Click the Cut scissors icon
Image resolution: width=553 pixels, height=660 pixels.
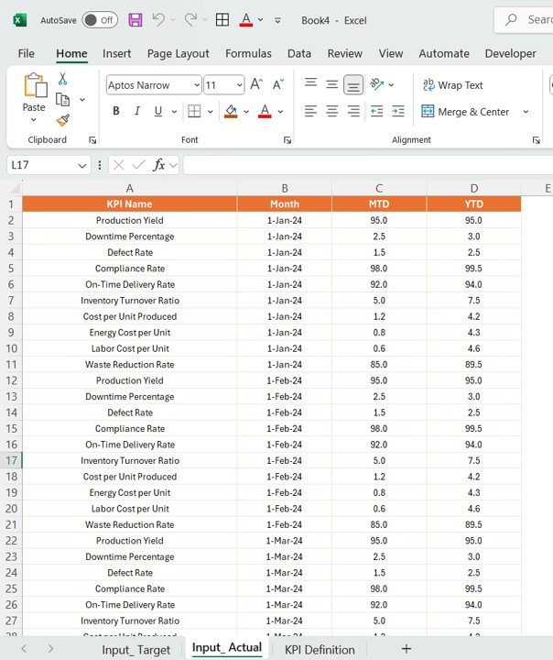click(62, 78)
